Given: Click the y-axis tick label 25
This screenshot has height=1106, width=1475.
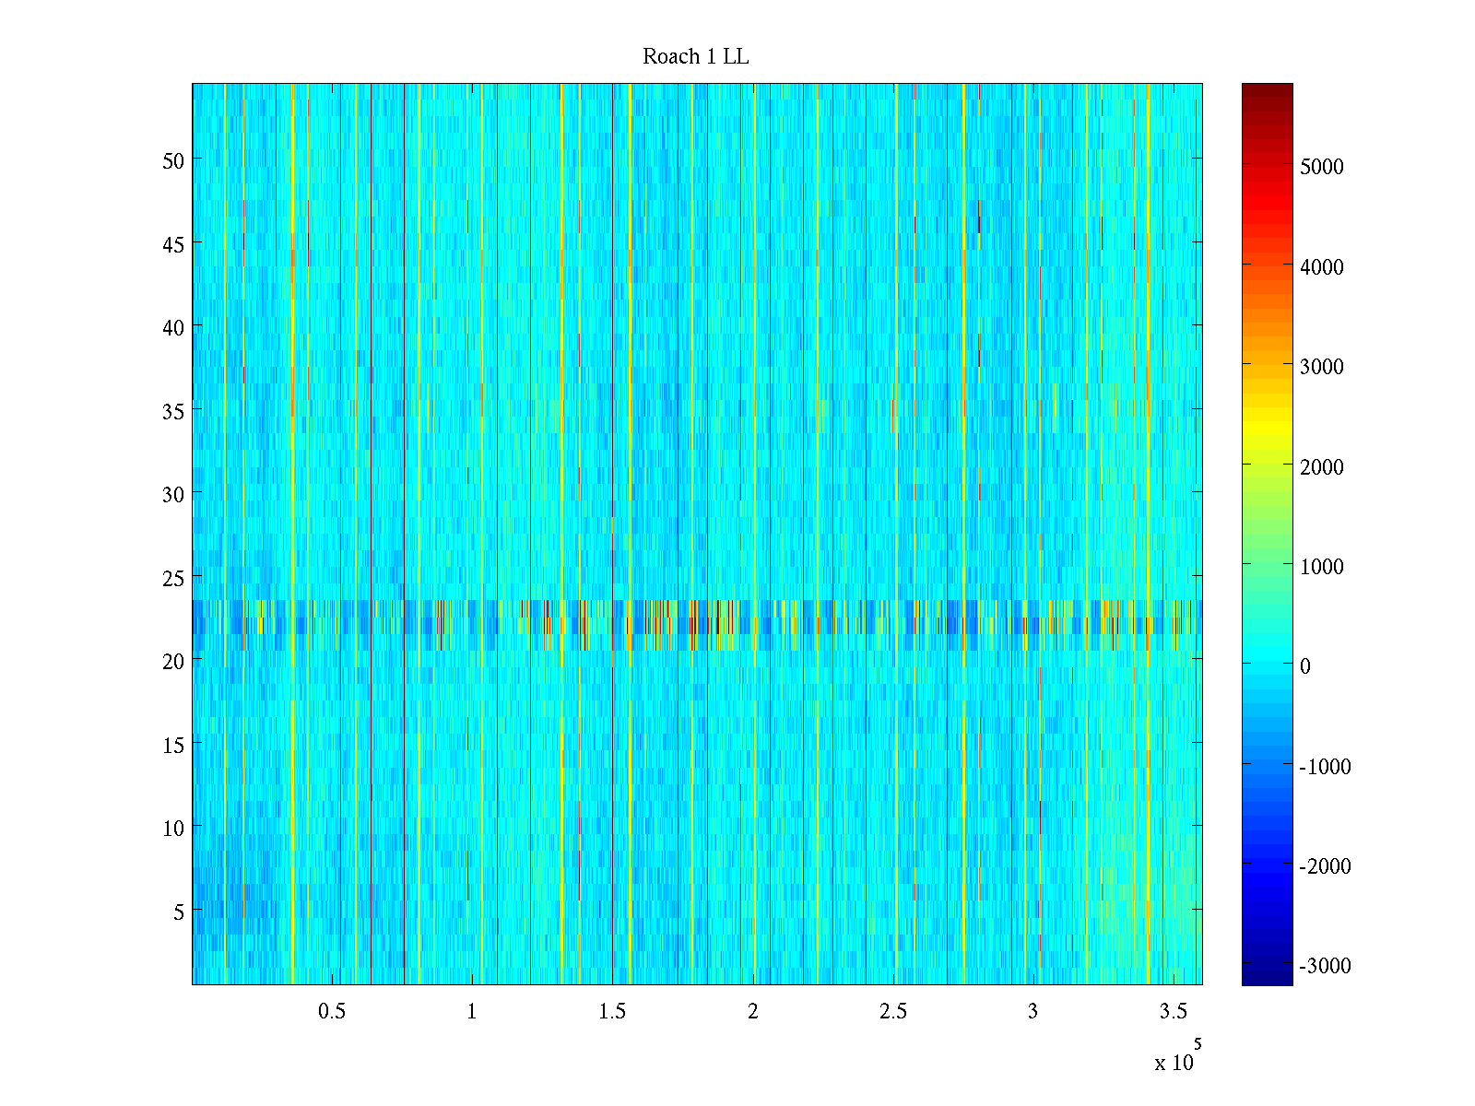Looking at the screenshot, I should point(173,578).
